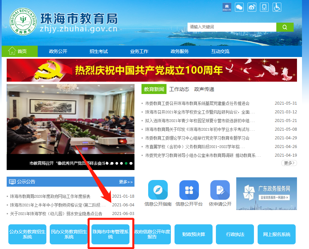Open notice 溺水安全隐患点公告
The width and height of the screenshot is (309, 249).
click(x=56, y=214)
